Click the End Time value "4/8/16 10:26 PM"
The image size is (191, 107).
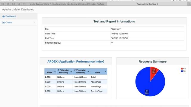click(x=120, y=38)
